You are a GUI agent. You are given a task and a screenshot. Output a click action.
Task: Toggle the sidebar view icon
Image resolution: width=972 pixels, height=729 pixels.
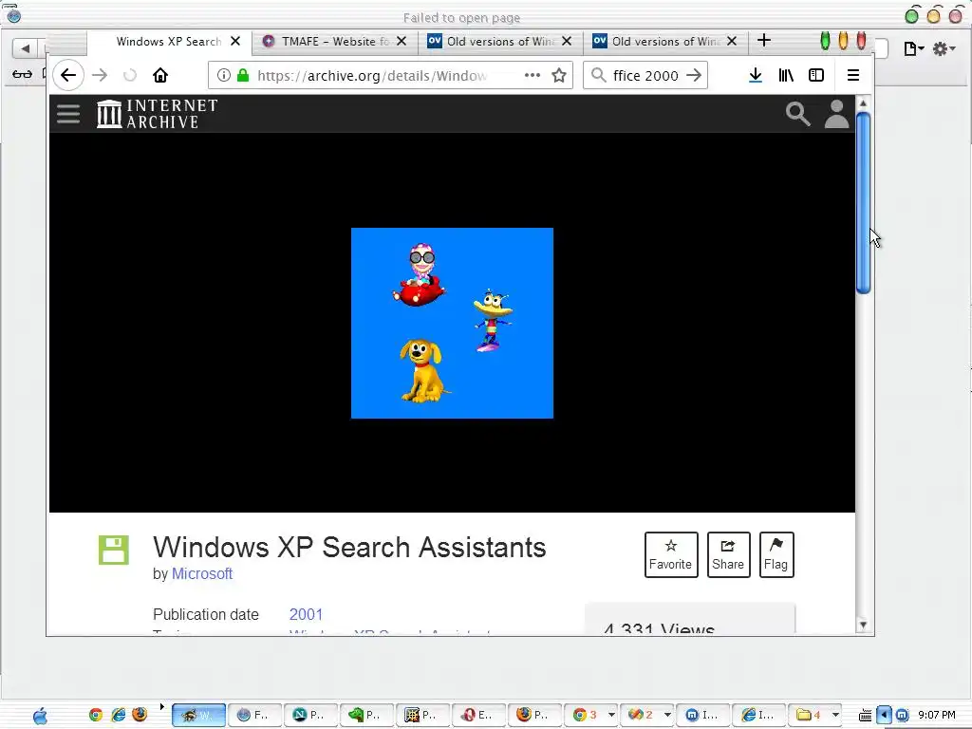click(816, 76)
